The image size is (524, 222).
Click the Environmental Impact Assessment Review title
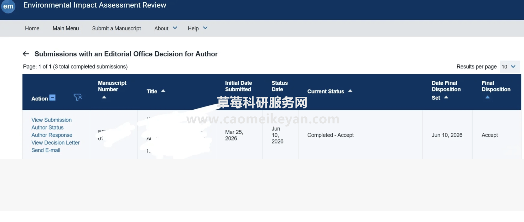[95, 5]
